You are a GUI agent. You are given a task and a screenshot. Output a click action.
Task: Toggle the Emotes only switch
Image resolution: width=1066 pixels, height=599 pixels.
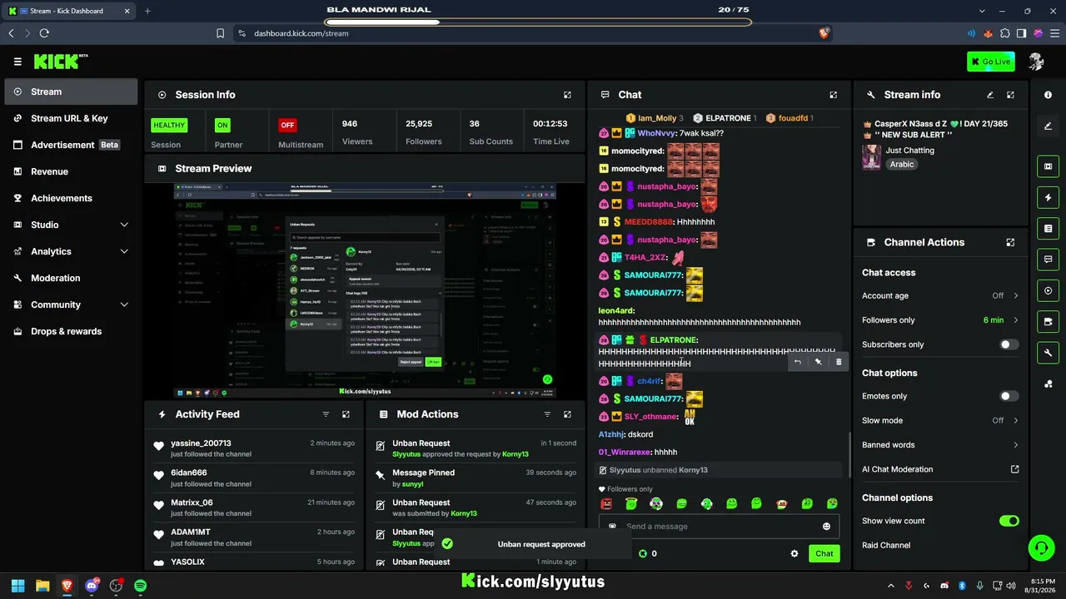tap(1009, 396)
